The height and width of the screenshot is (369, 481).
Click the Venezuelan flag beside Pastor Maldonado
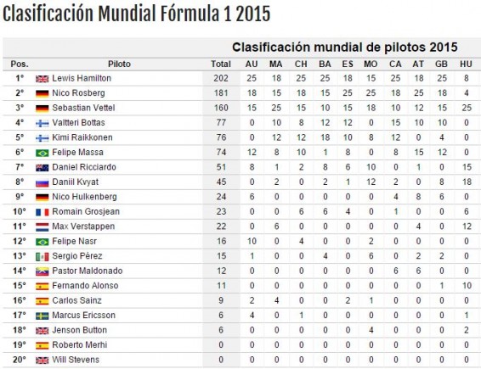pos(42,271)
